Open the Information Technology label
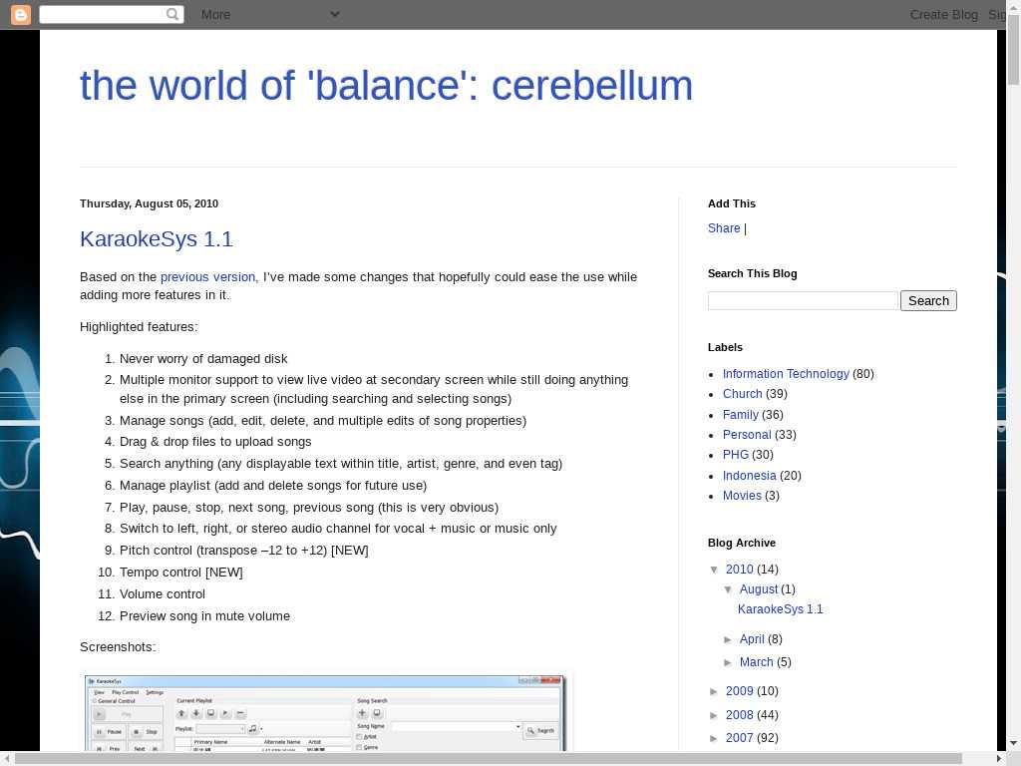 [786, 374]
